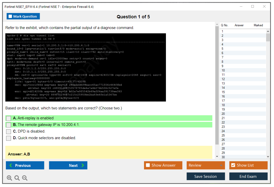
Task: Tick checkbox for answer C DPD is disabled
Action: click(x=9, y=132)
